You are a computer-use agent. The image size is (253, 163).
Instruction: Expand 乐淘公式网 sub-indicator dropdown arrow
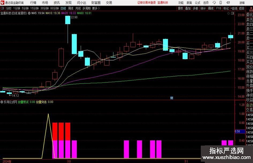click(x=2, y=102)
